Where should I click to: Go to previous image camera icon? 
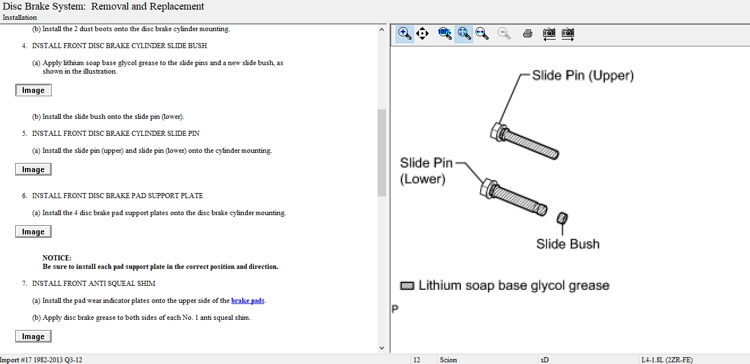[549, 33]
